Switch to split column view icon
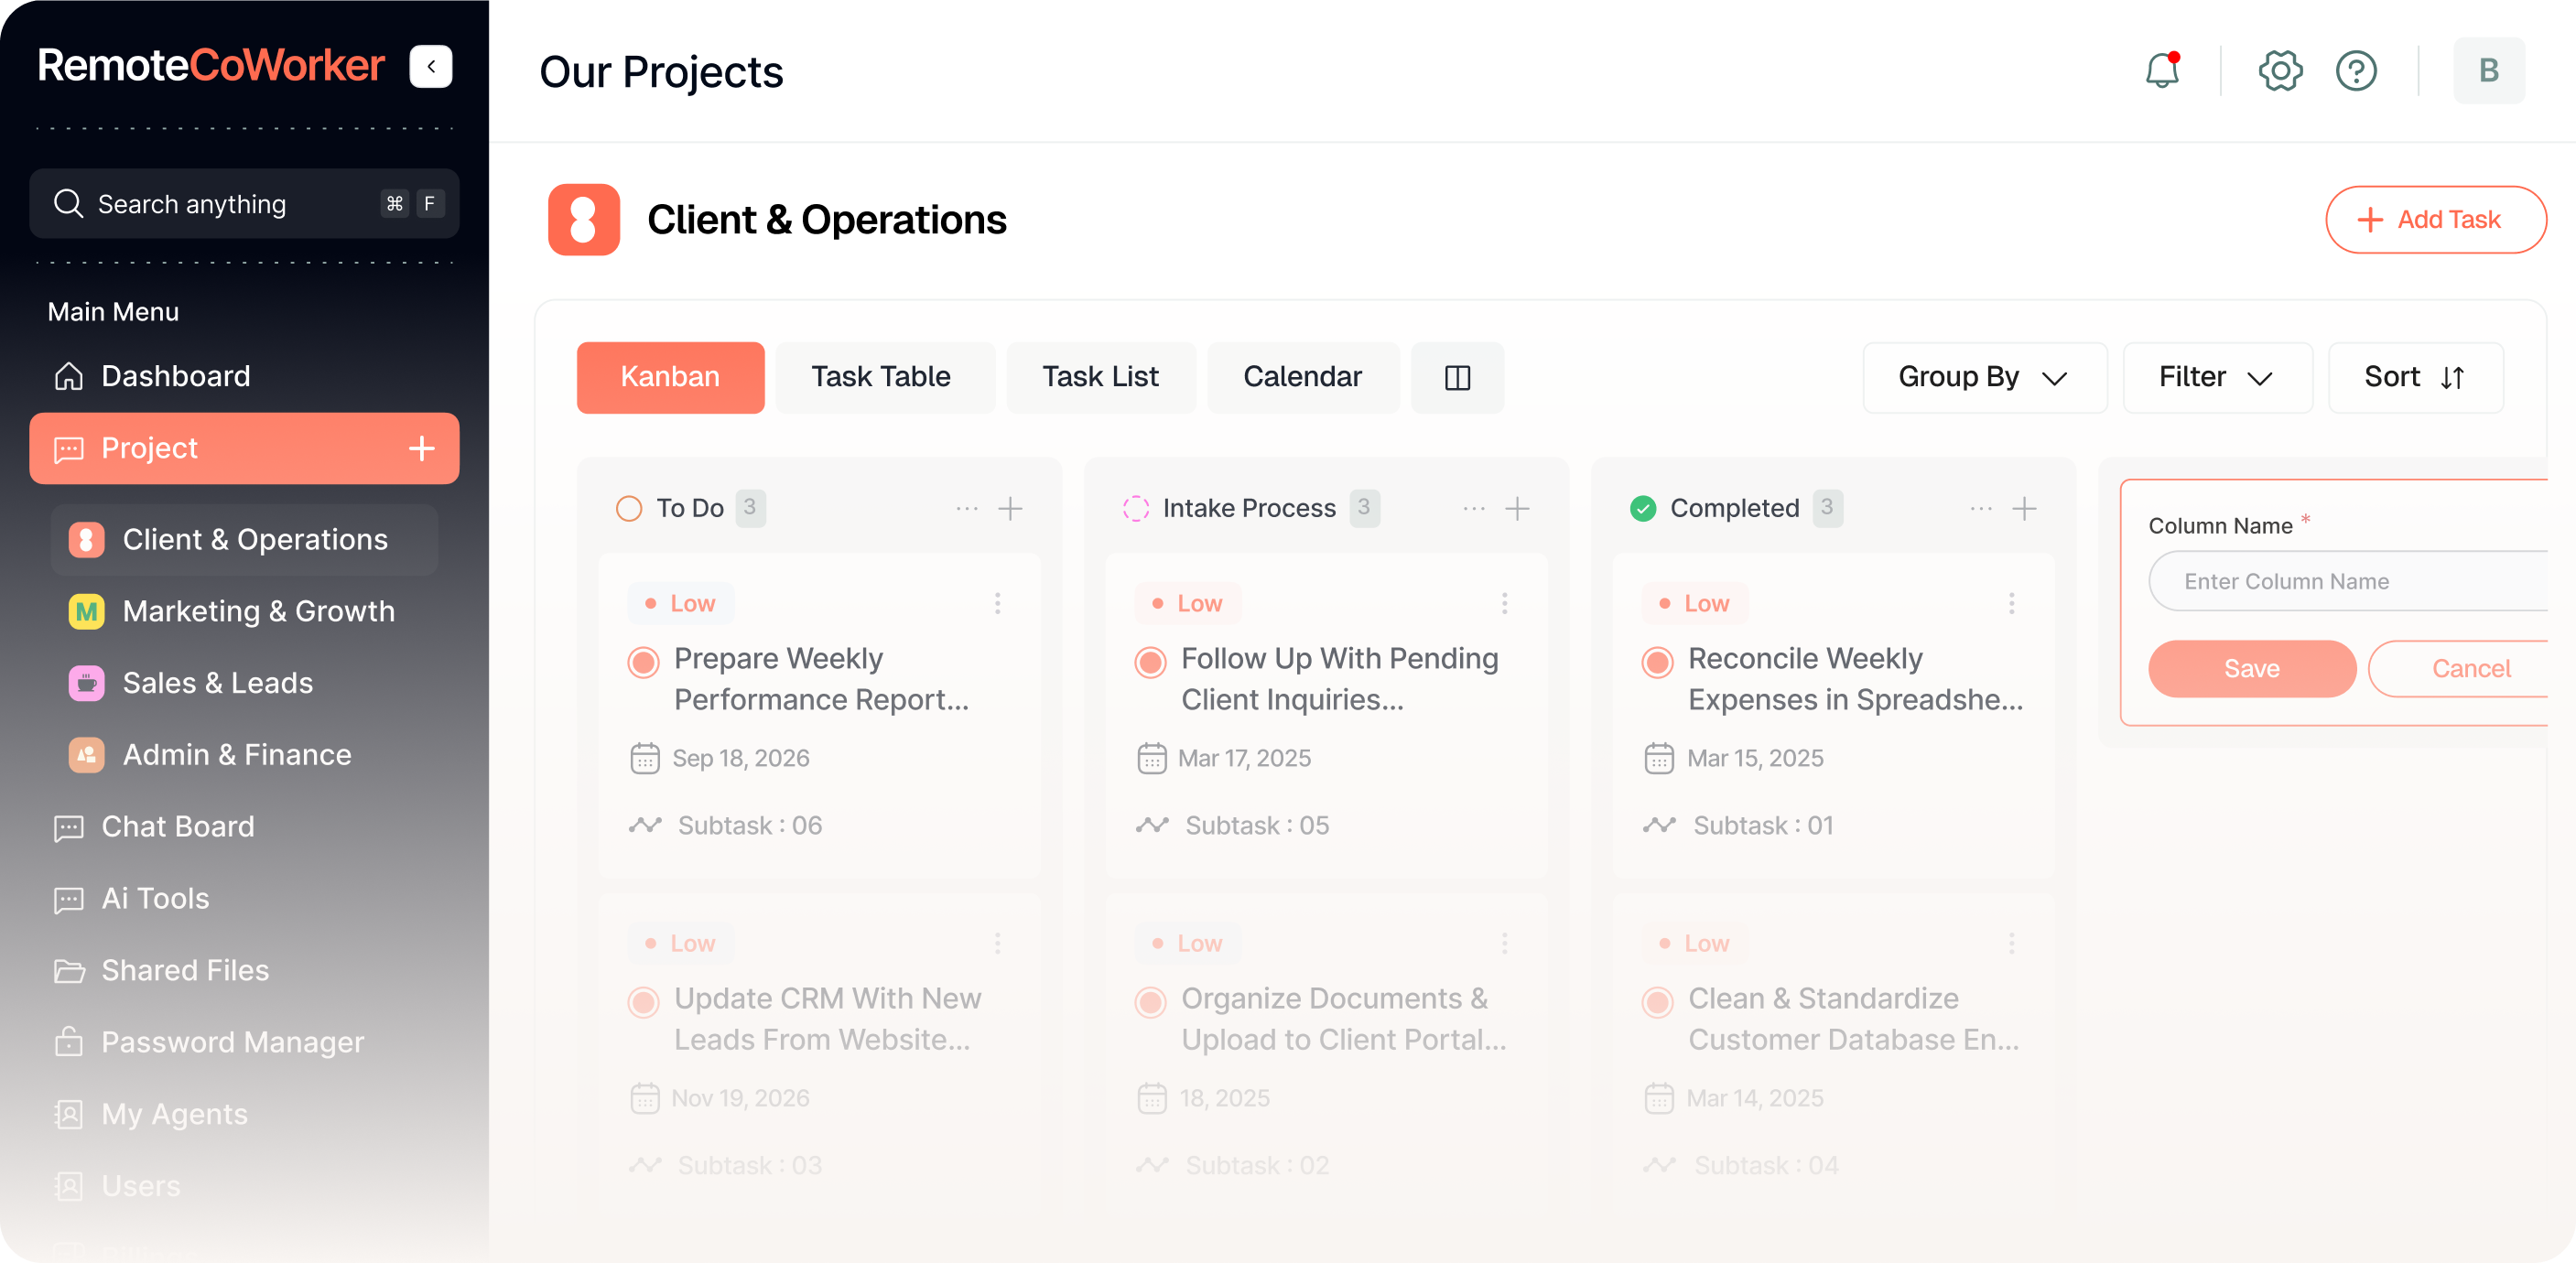The image size is (2576, 1263). point(1457,378)
